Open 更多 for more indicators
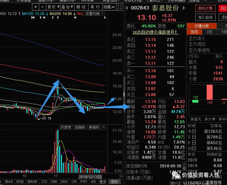The width and height of the screenshot is (227, 185). click(x=103, y=181)
